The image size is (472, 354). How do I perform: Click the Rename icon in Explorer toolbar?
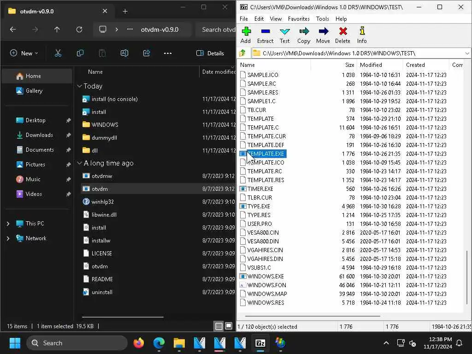click(124, 53)
